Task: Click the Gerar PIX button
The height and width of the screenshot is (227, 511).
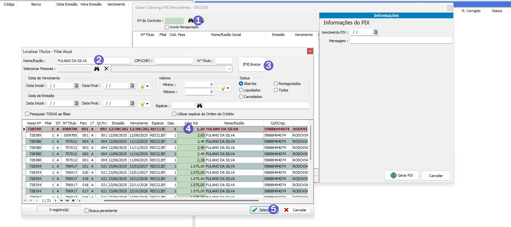Action: pyautogui.click(x=401, y=175)
